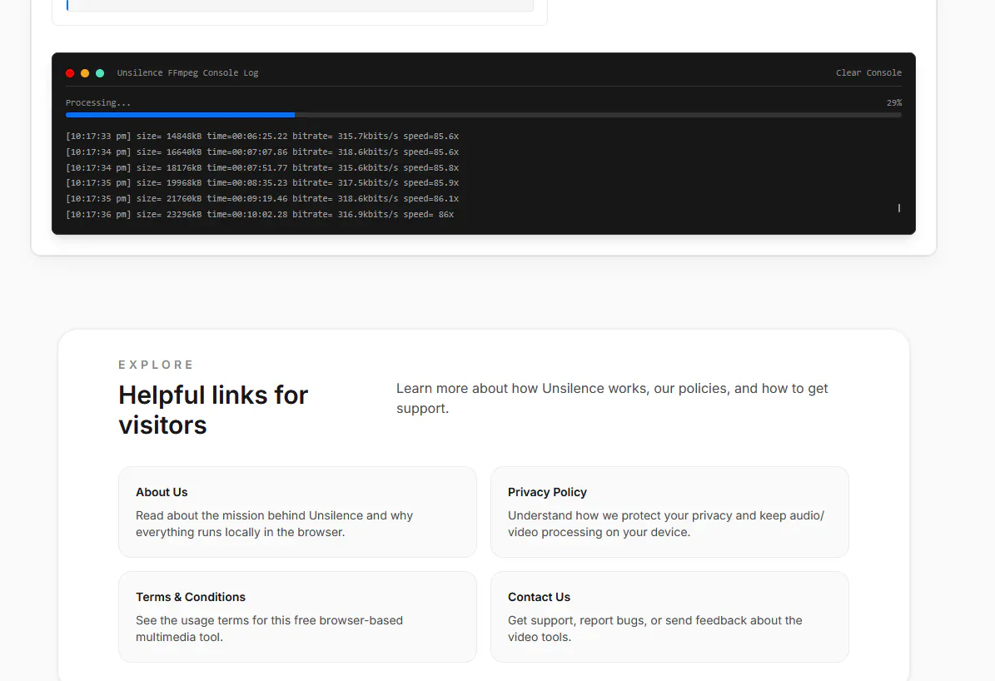The image size is (995, 681).
Task: Open the About Us card
Action: pyautogui.click(x=297, y=512)
